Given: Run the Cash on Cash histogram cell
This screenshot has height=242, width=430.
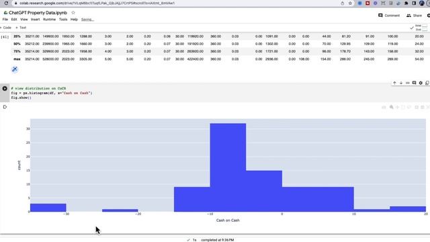Looking at the screenshot, I should click(x=5, y=88).
